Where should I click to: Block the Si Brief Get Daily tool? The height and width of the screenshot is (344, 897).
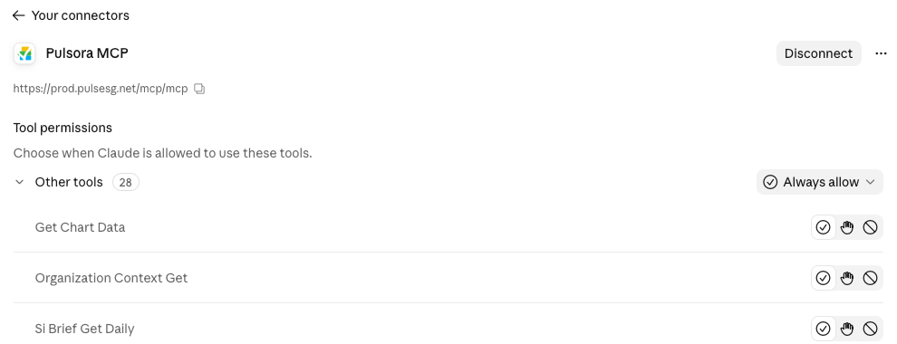[x=870, y=330]
